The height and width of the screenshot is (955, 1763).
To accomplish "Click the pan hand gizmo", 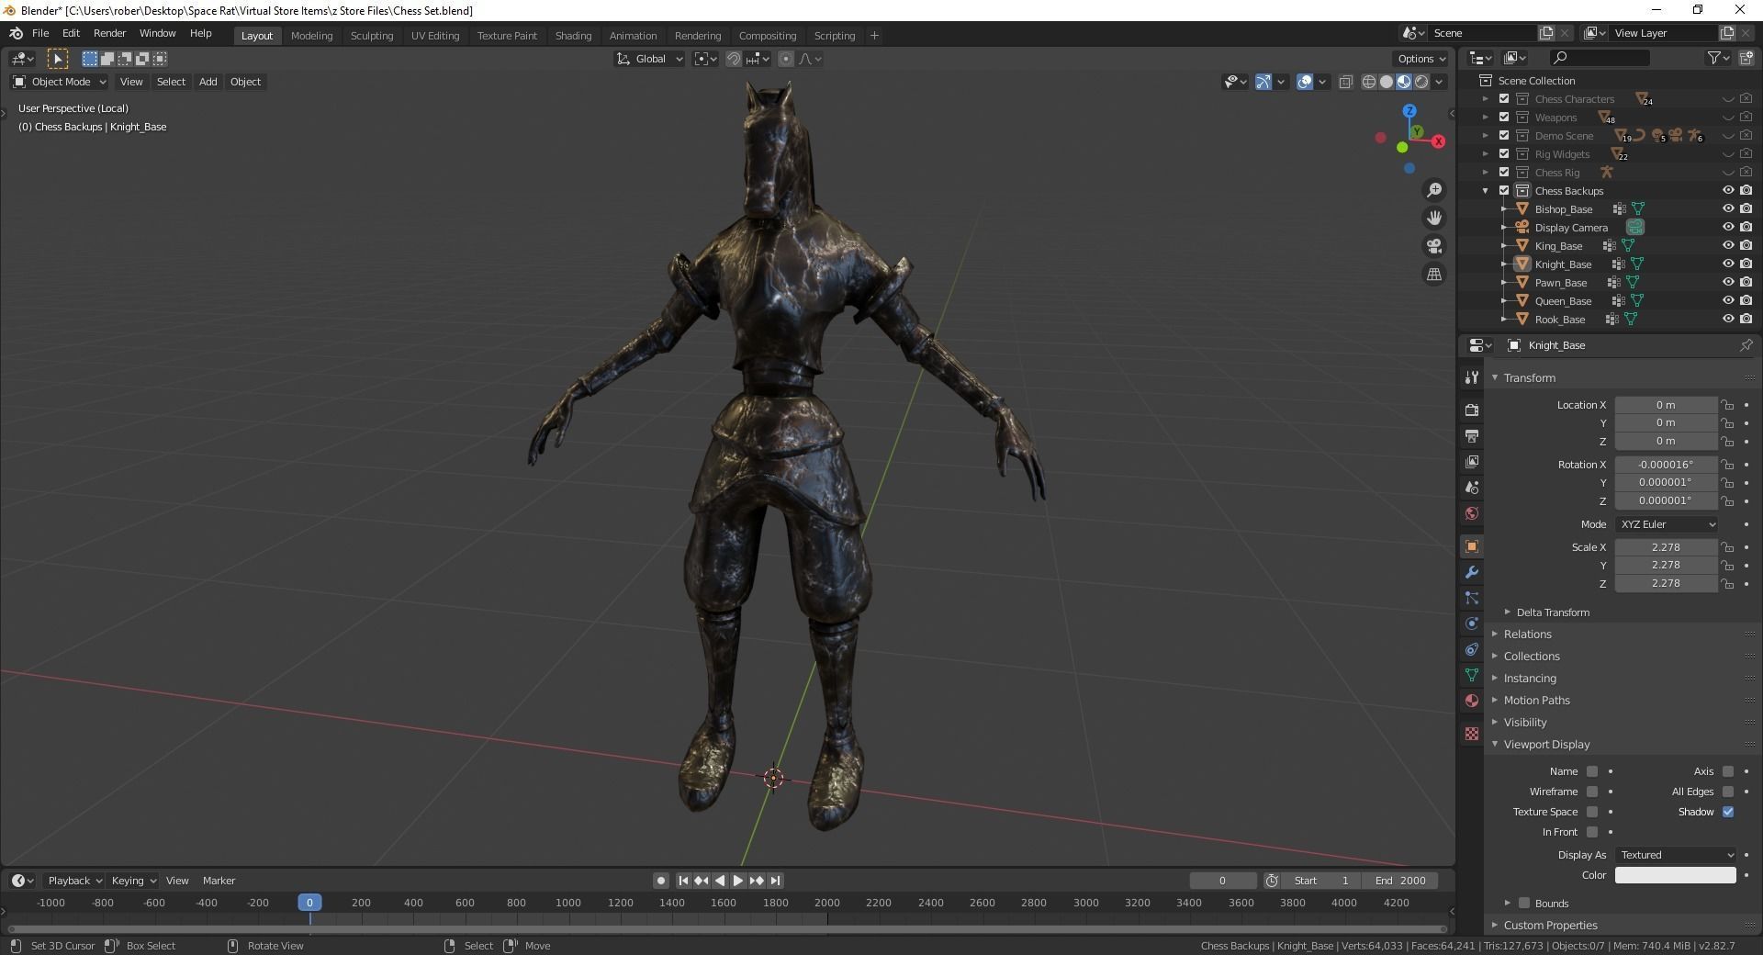I will (1434, 218).
